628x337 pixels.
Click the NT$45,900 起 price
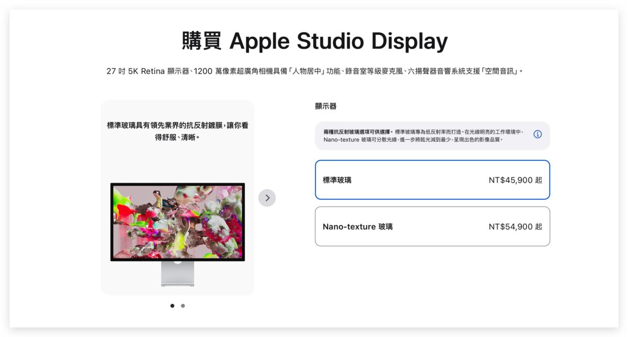coord(515,180)
